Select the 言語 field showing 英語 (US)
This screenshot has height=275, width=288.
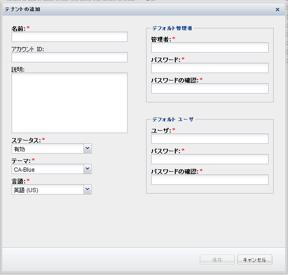coord(47,189)
